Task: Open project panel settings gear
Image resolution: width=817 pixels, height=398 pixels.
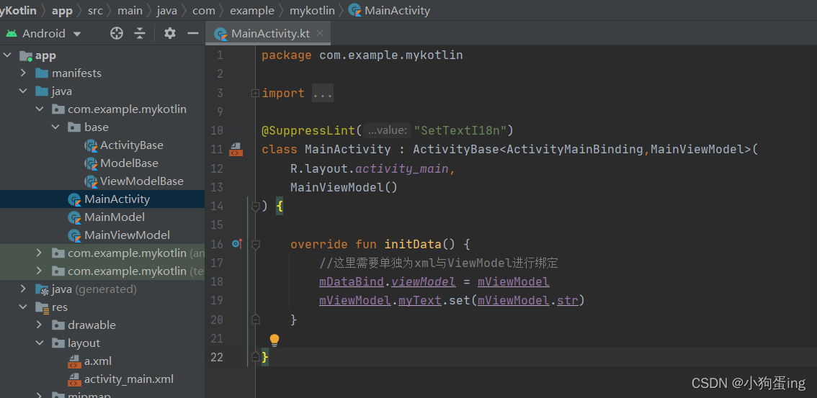Action: (170, 33)
